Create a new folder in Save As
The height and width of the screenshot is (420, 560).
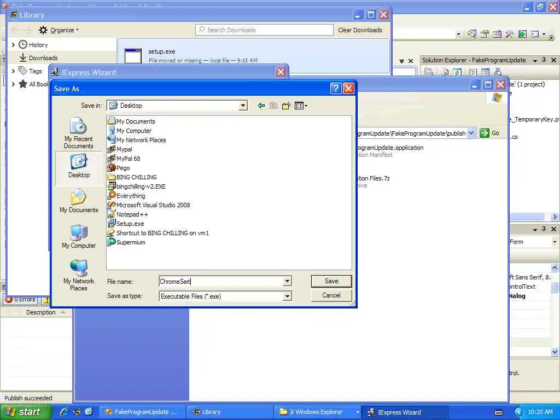click(286, 106)
